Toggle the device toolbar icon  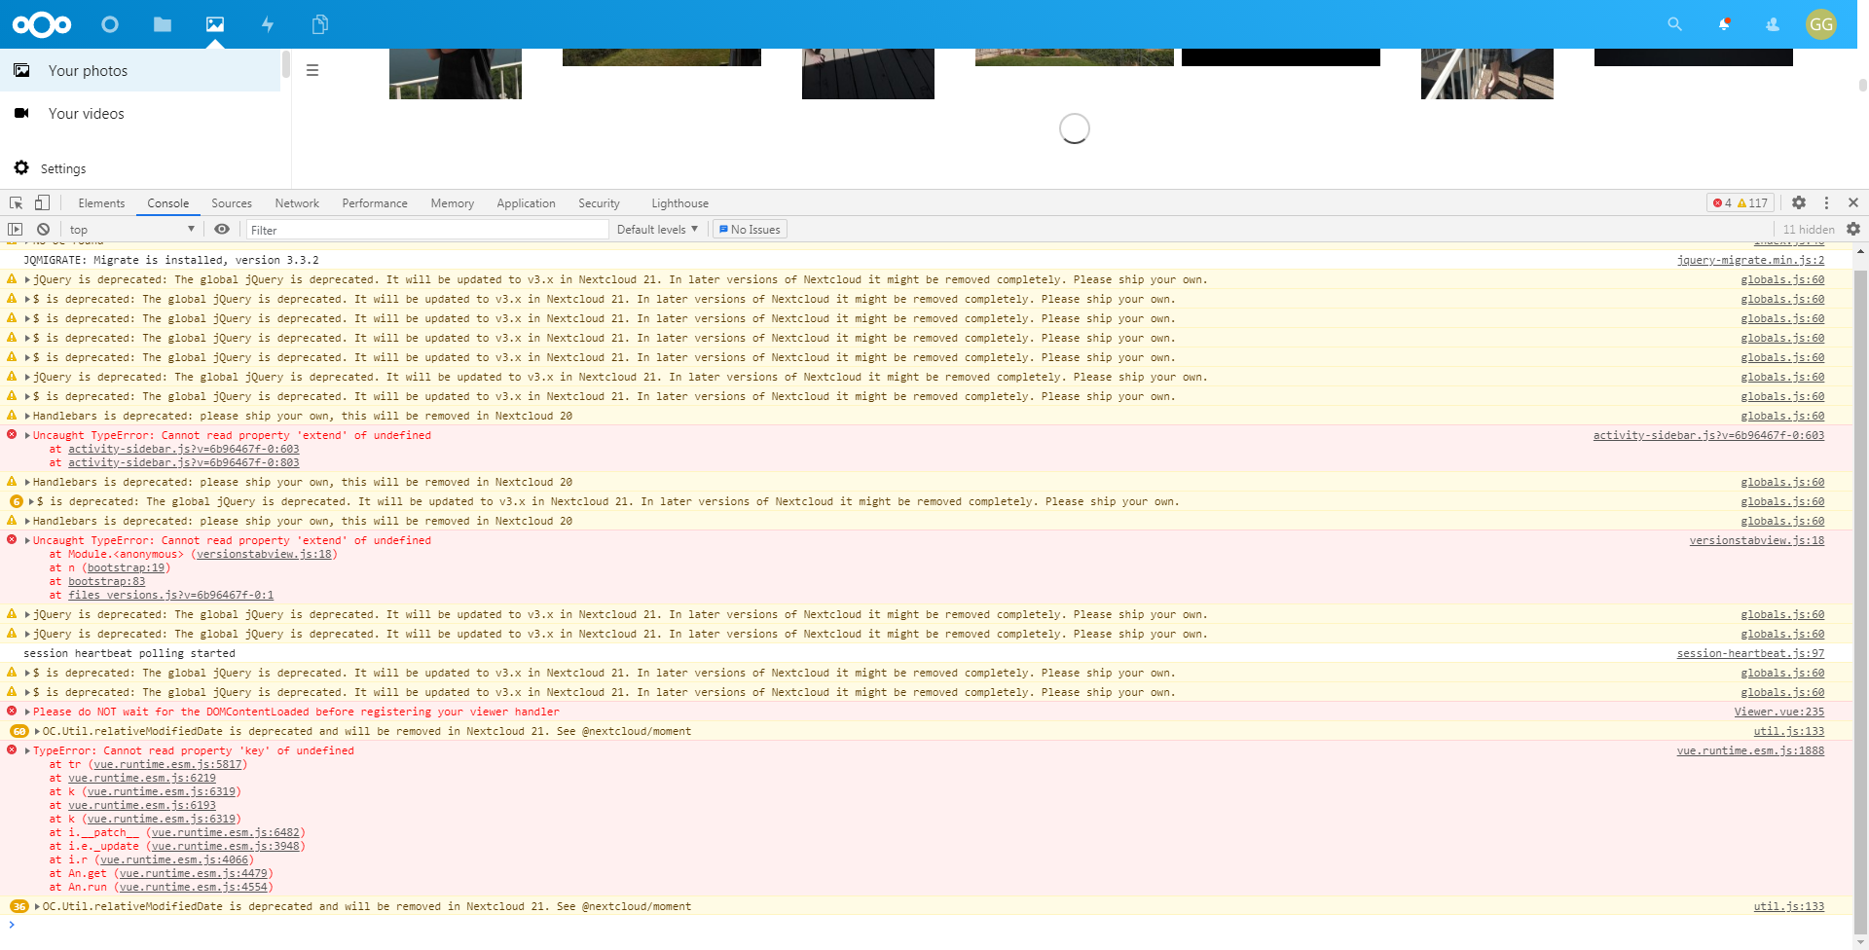(x=42, y=202)
